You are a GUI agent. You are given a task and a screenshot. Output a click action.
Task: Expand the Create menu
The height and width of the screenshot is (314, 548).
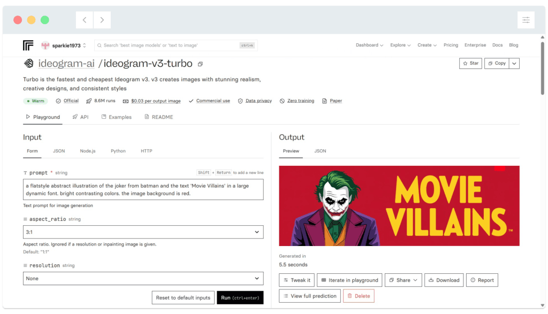[427, 45]
